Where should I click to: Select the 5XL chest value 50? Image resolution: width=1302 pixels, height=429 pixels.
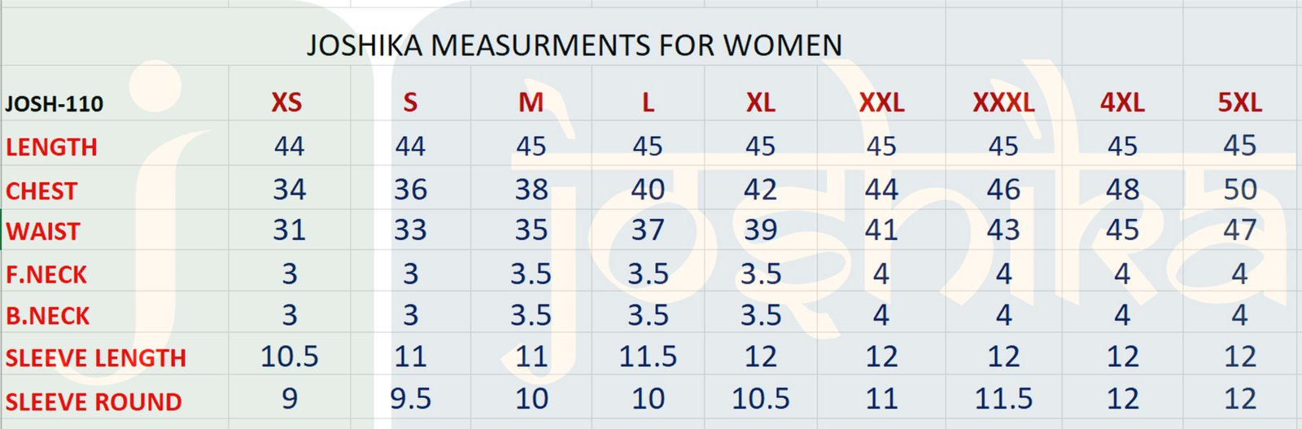pyautogui.click(x=1239, y=190)
